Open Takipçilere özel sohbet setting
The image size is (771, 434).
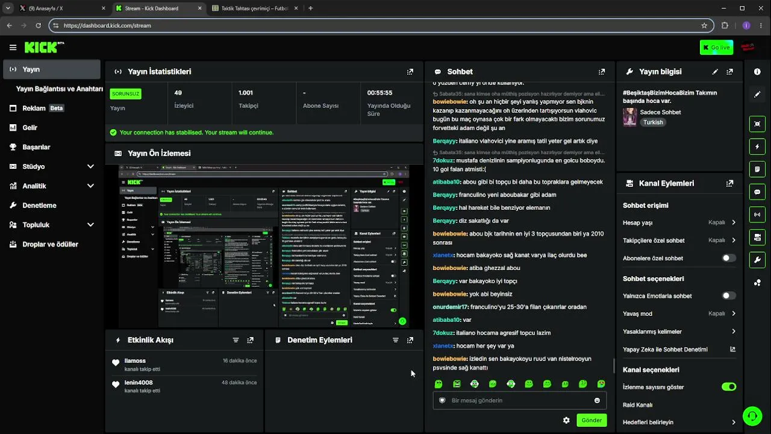(x=679, y=241)
